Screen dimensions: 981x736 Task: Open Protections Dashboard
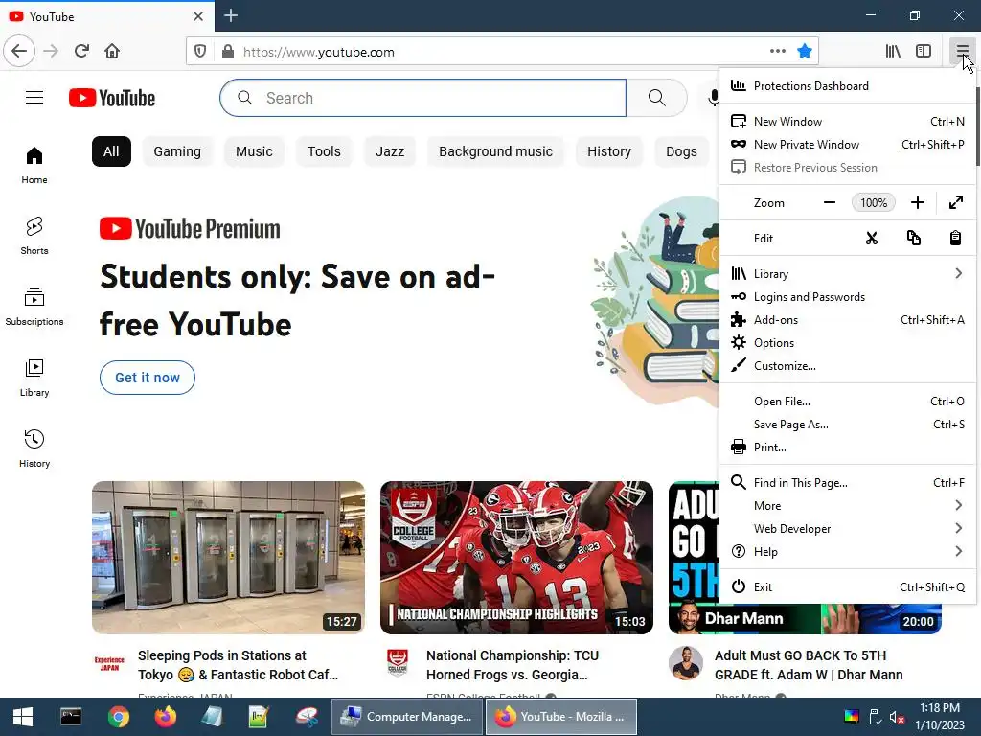(x=848, y=85)
